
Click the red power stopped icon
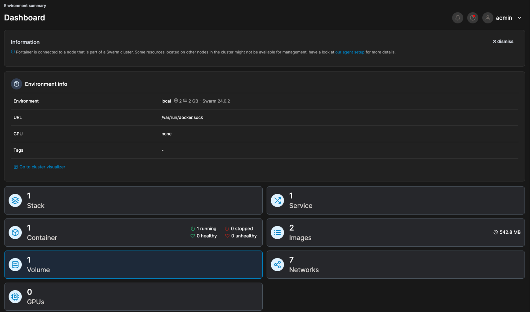pyautogui.click(x=227, y=229)
